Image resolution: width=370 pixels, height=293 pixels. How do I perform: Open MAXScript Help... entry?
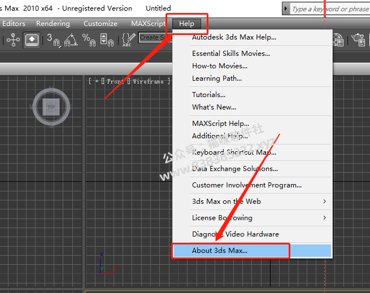[253, 124]
